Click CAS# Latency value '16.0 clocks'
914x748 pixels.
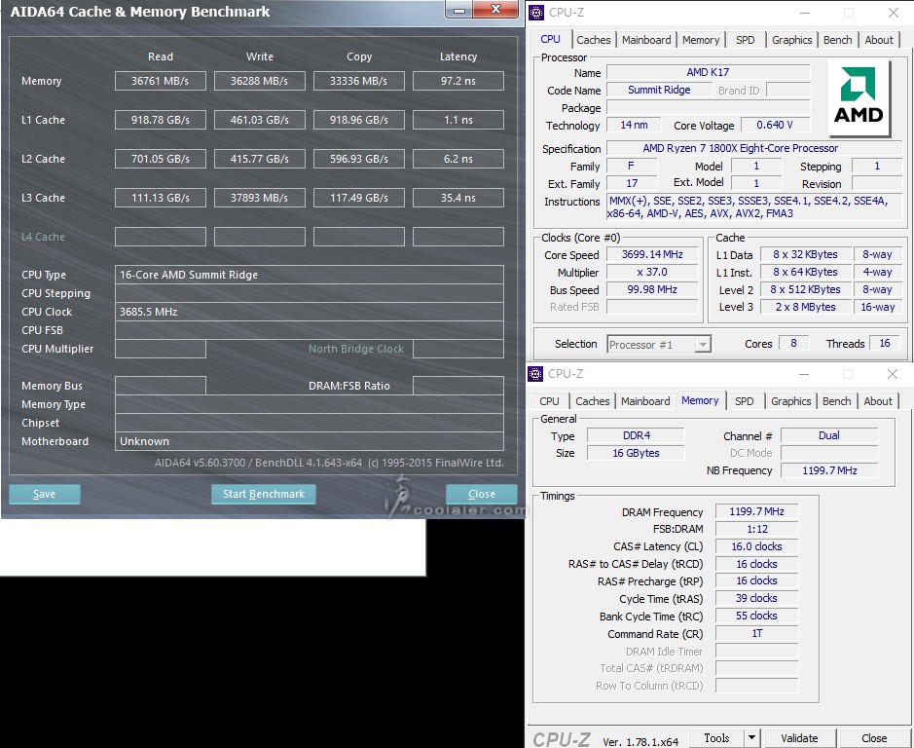756,546
